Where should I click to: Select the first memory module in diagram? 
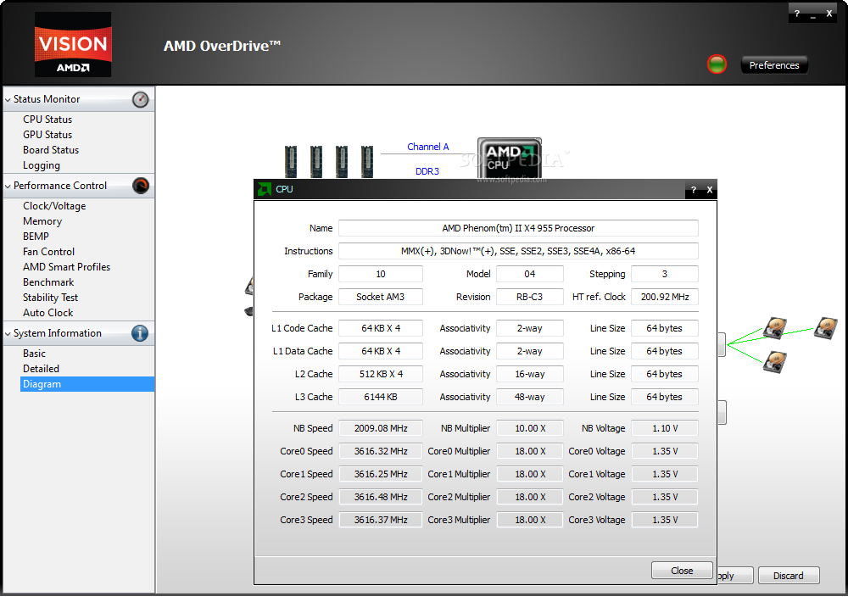(x=291, y=161)
